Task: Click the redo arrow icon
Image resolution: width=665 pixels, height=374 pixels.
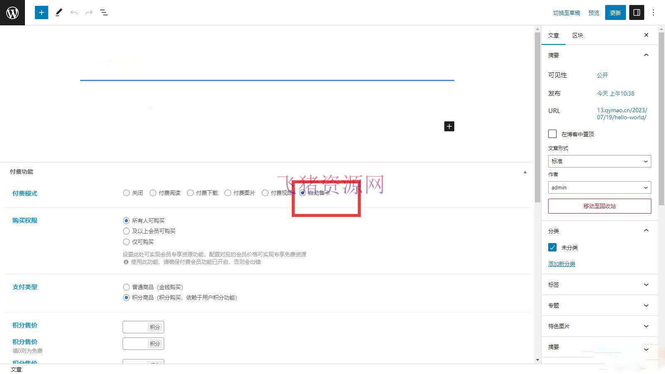Action: [x=89, y=12]
